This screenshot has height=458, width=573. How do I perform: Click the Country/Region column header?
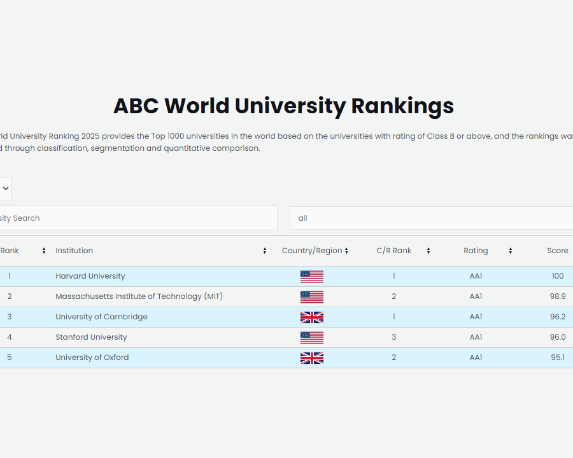[x=312, y=251]
